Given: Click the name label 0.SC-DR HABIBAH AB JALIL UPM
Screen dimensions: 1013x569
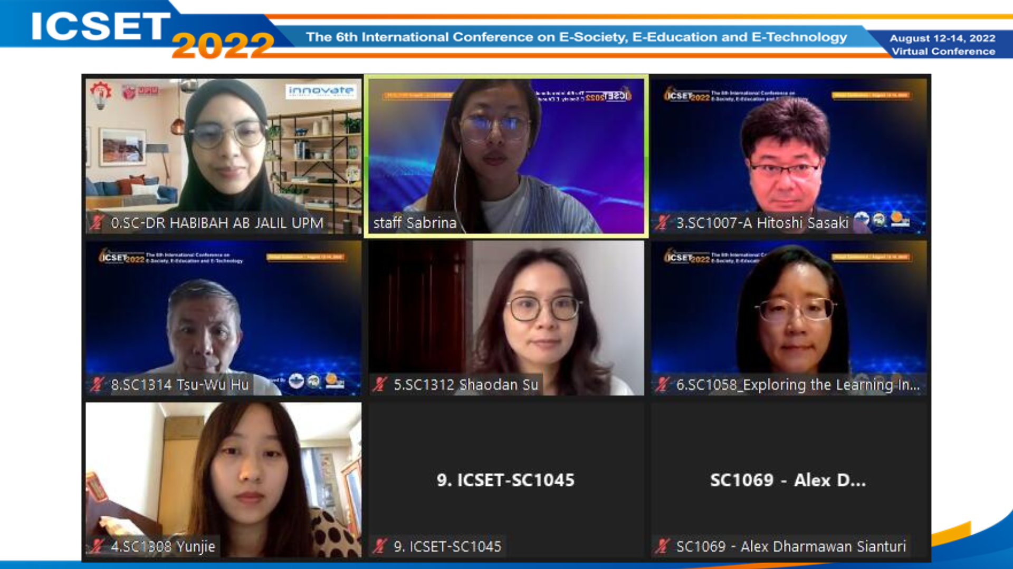Looking at the screenshot, I should click(x=217, y=223).
